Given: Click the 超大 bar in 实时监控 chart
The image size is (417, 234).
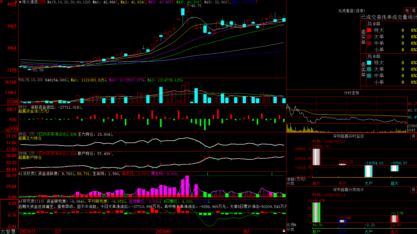Looking at the screenshot, I should point(395,168).
